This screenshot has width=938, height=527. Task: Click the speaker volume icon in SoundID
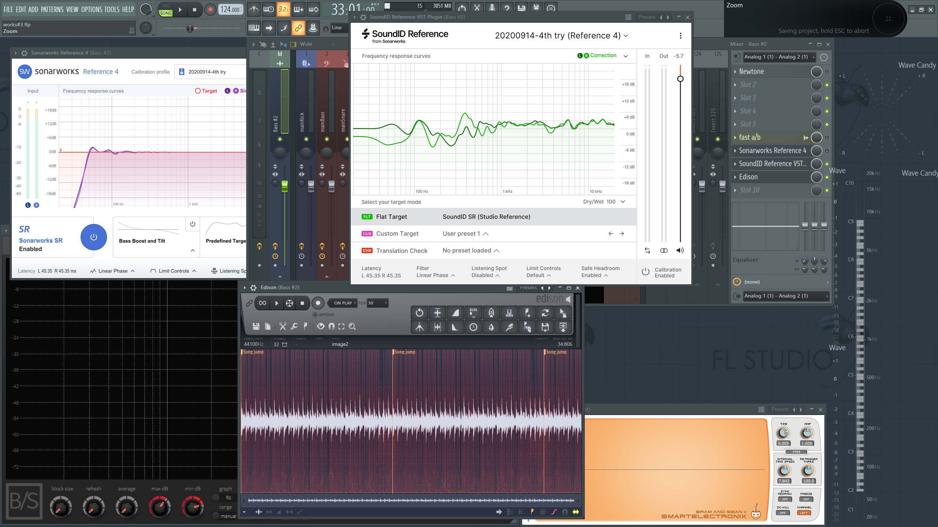[x=680, y=251]
